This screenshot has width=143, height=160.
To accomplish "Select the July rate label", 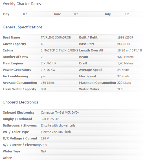I will click(x=109, y=14).
